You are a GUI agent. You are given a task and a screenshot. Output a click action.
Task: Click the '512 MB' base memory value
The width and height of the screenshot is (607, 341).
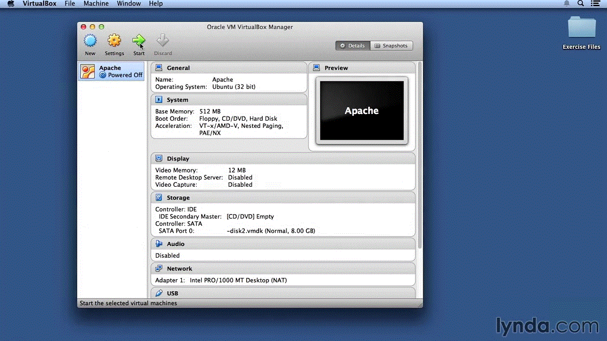click(210, 111)
